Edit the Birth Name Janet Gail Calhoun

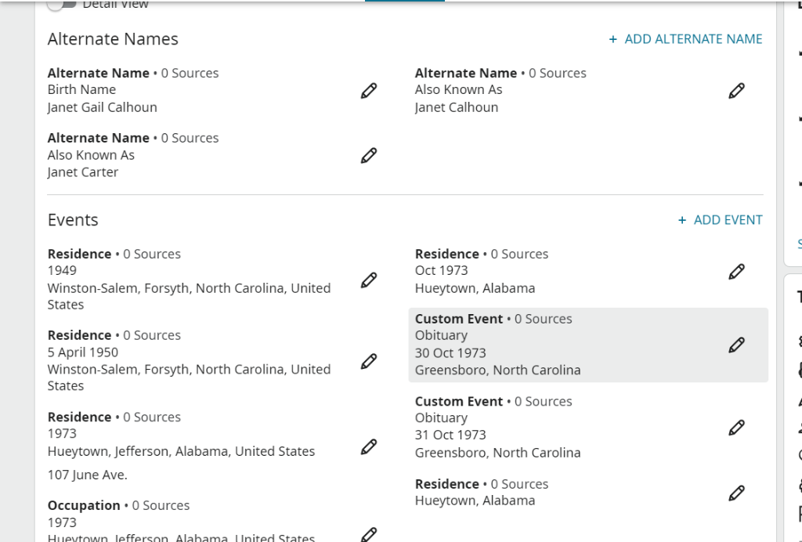(369, 91)
